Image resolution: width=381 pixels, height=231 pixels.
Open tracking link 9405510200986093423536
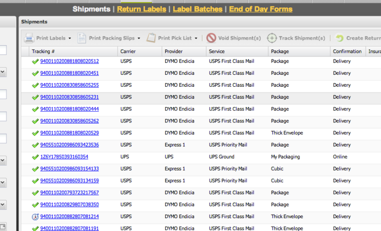click(x=69, y=145)
